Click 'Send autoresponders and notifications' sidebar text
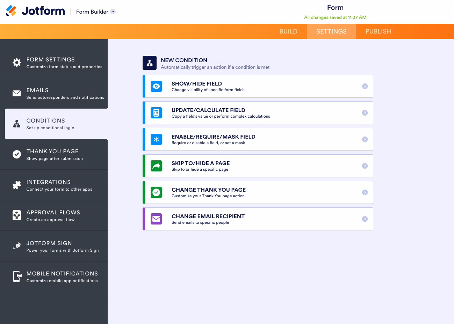 (65, 97)
